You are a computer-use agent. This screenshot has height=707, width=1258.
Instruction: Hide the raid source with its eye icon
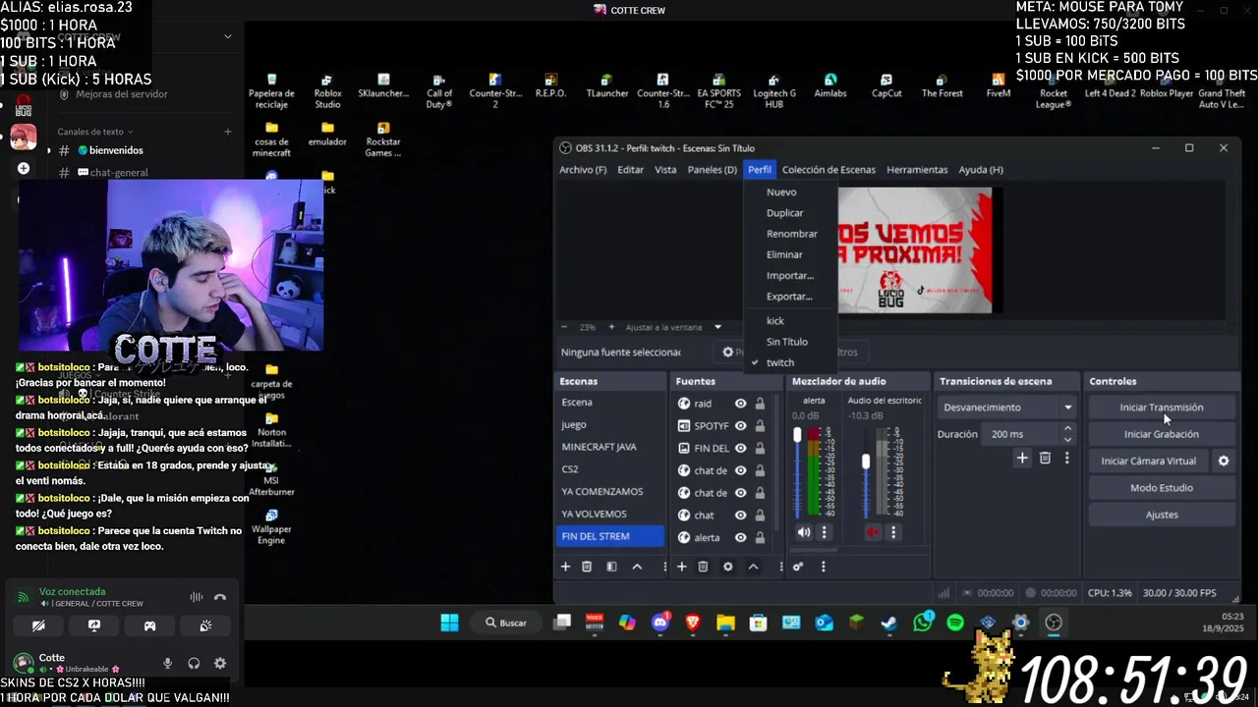pyautogui.click(x=741, y=404)
